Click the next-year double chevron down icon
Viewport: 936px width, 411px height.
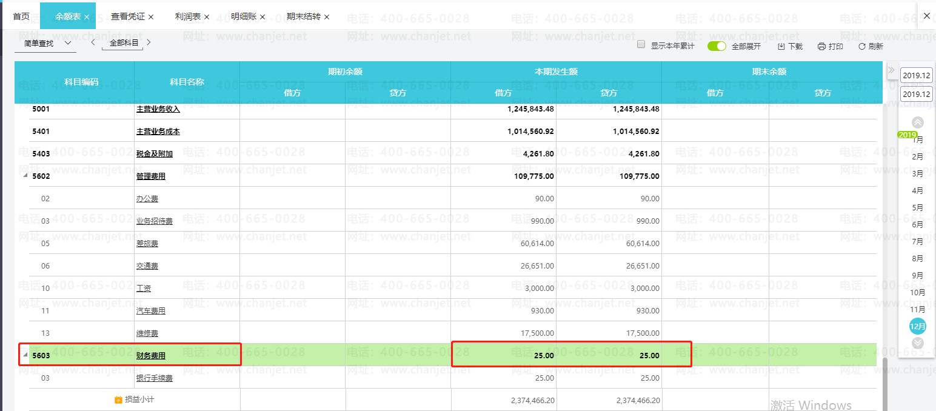tap(917, 343)
